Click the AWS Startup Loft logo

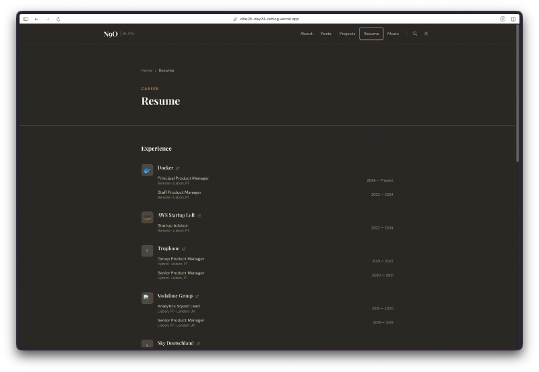pyautogui.click(x=147, y=217)
